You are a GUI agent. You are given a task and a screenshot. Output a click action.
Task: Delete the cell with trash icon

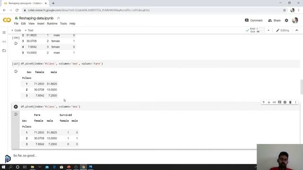tap(290, 102)
